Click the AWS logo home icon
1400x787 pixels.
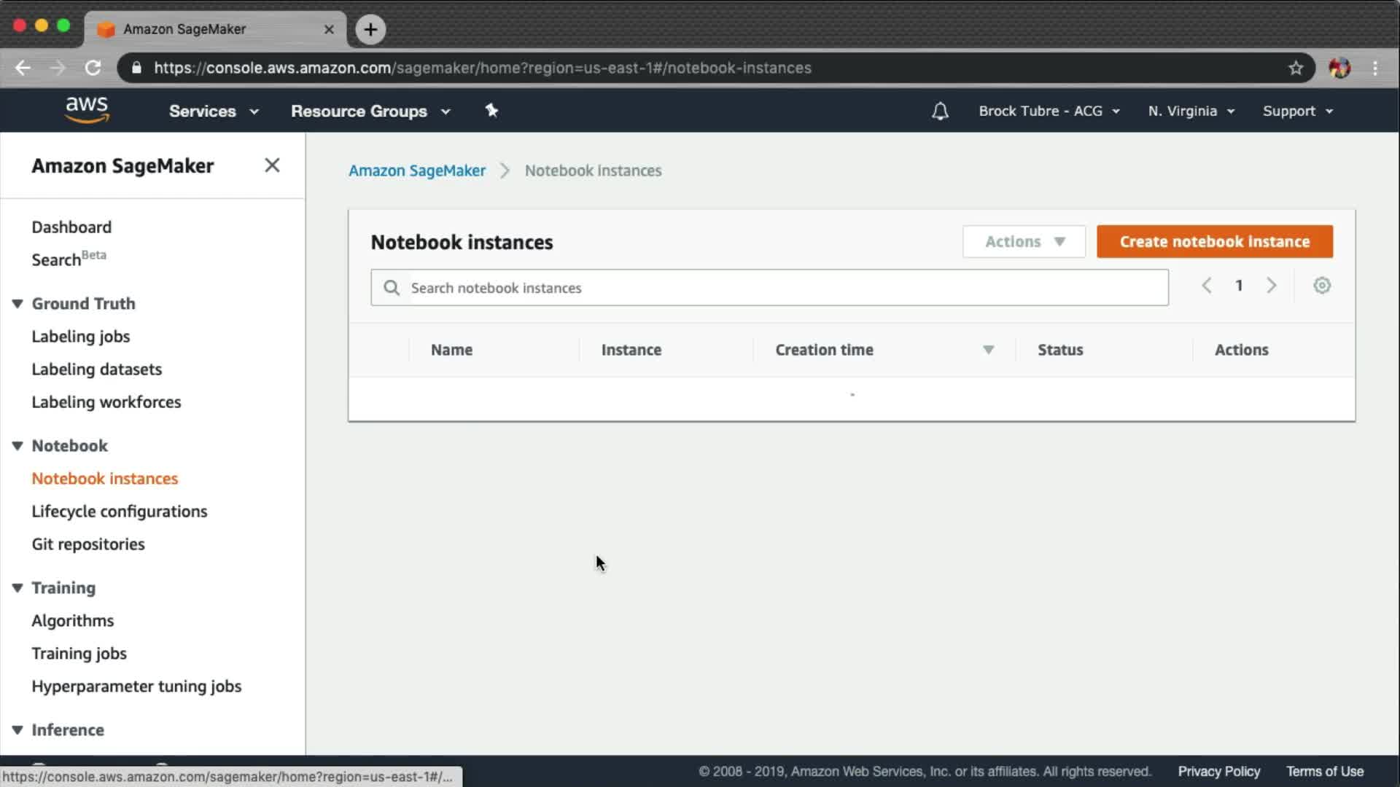(87, 110)
